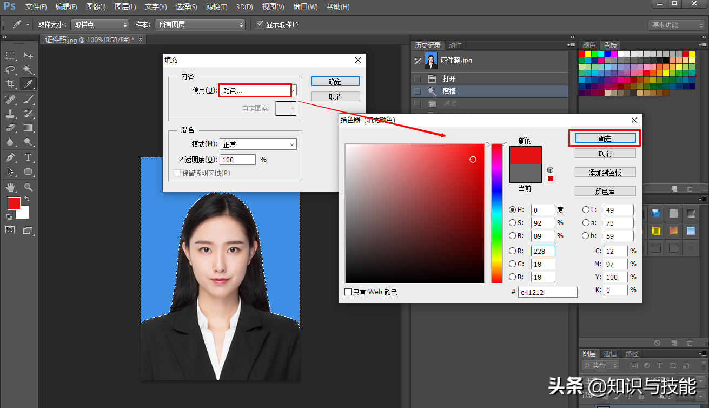This screenshot has height=408, width=709.
Task: Click the vertical hue slider strip
Action: tap(496, 214)
